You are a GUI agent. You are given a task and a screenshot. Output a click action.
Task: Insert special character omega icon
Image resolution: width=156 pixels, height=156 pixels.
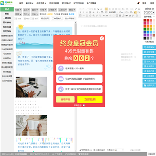click(87, 16)
